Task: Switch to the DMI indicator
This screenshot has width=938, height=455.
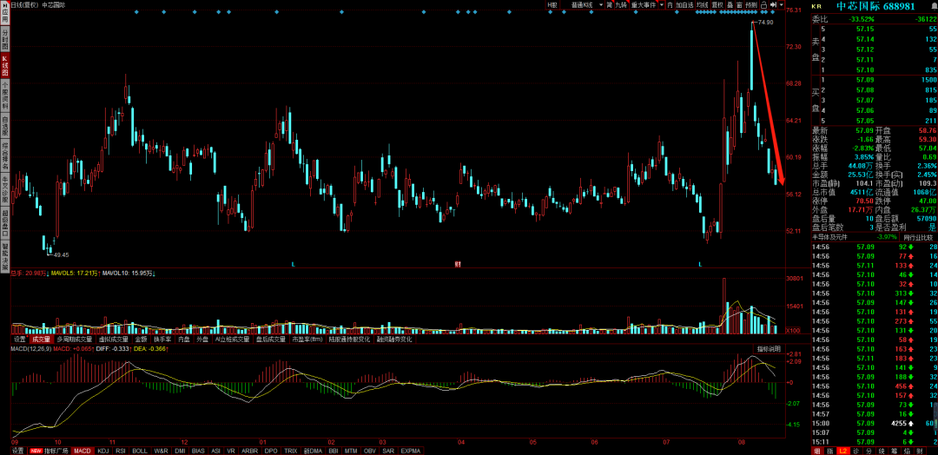Action: 181,451
